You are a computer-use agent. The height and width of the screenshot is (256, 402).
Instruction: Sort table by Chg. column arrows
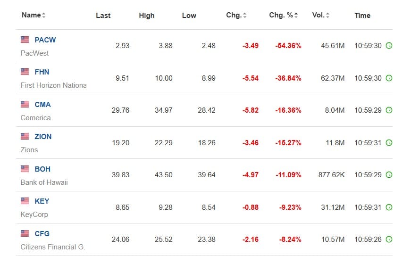244,15
